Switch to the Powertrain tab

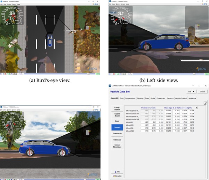point(161,98)
